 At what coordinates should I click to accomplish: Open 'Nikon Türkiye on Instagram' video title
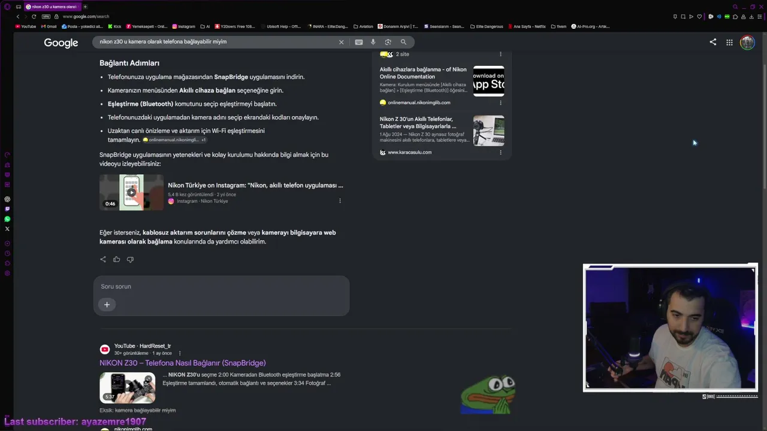(x=255, y=186)
